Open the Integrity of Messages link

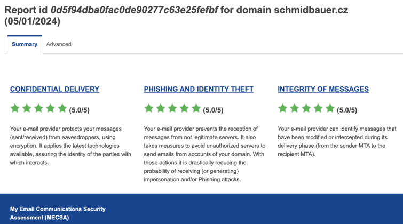coord(323,89)
